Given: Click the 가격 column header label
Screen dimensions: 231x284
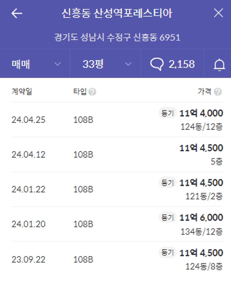Looking at the screenshot, I should coord(205,91).
